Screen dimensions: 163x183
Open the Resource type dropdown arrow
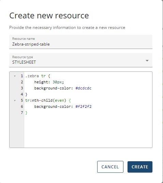pos(147,61)
